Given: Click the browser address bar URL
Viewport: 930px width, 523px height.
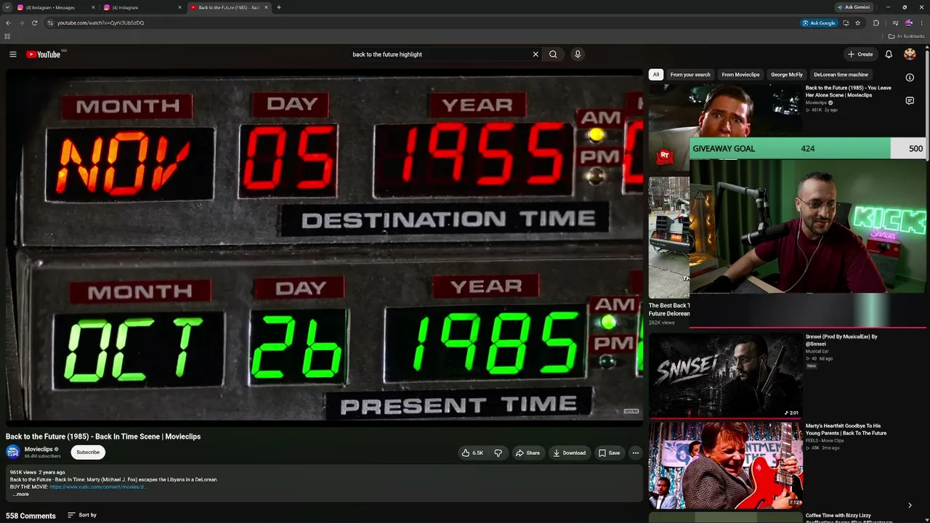Looking at the screenshot, I should (x=101, y=23).
